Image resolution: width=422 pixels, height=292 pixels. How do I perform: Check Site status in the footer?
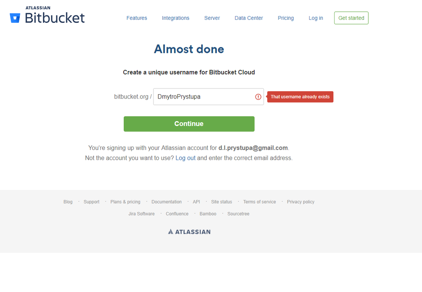[x=221, y=202]
